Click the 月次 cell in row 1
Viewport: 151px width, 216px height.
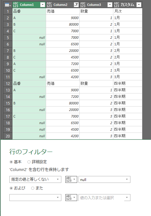pyautogui.click(x=128, y=11)
